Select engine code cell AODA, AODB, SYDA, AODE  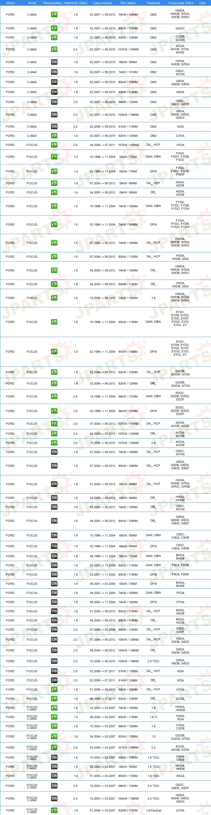[x=180, y=49]
